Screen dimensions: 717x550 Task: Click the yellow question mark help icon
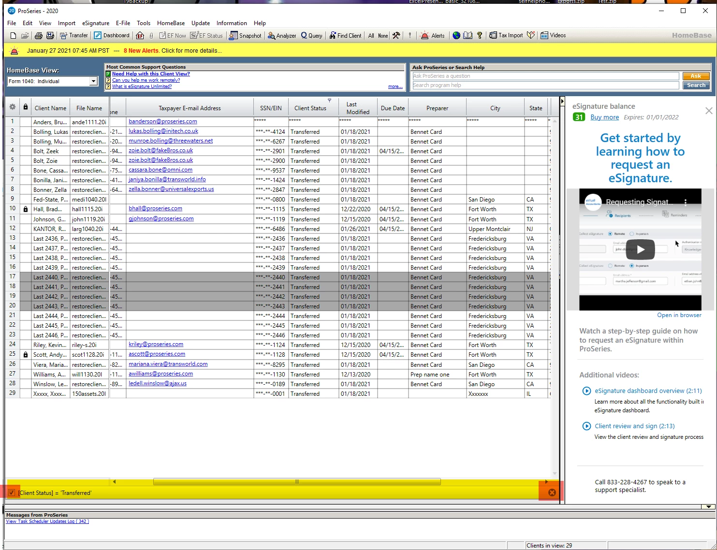tap(480, 35)
